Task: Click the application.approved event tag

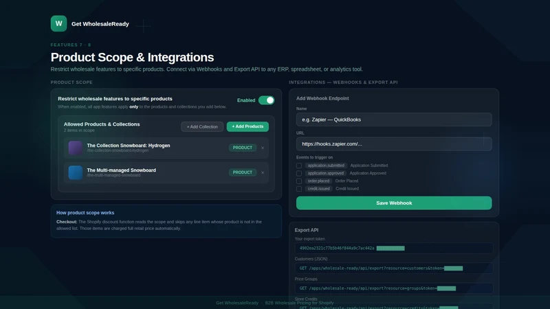Action: click(325, 173)
